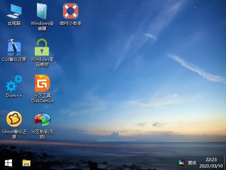Open the Windows Start menu
The image size is (226, 170).
click(x=8, y=163)
